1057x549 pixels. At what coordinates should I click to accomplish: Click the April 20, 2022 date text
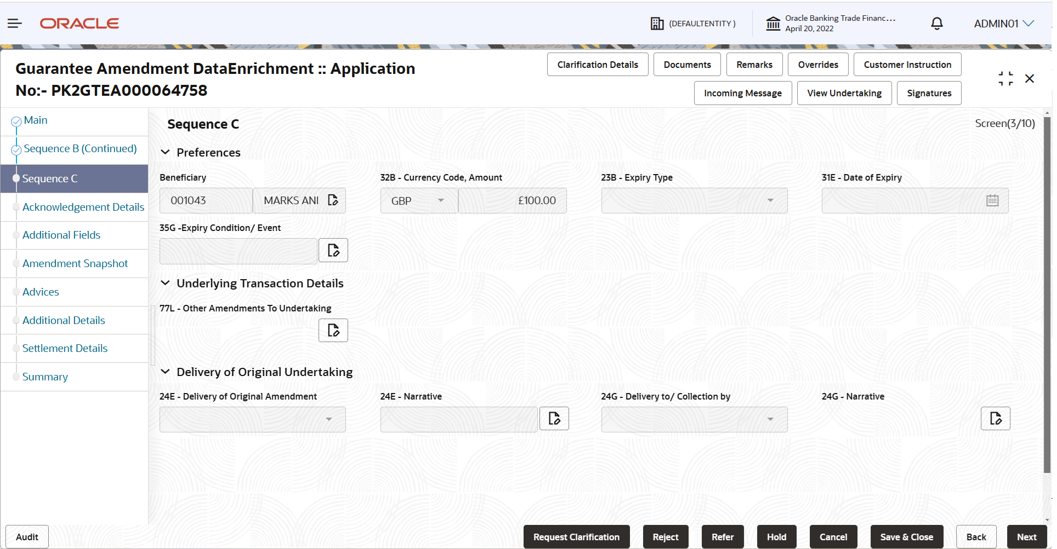809,29
